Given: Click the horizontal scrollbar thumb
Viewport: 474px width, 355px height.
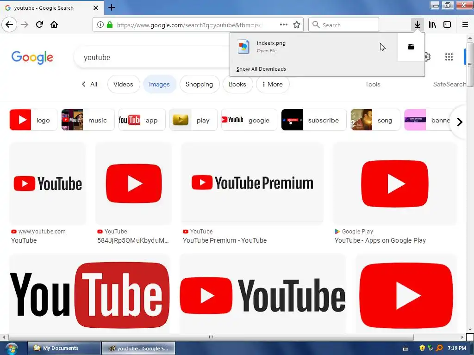Looking at the screenshot, I should coord(211,337).
